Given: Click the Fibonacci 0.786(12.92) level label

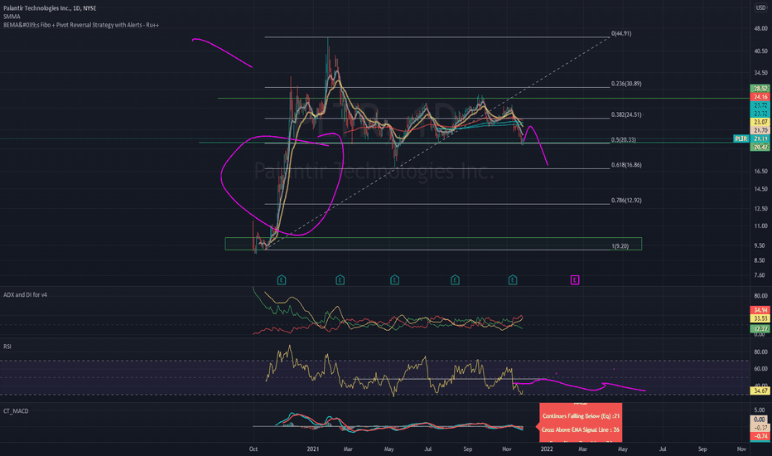Looking at the screenshot, I should [x=626, y=201].
